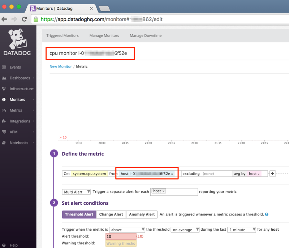Click the system.cpu.system metric field
The image size is (289, 248).
89,174
